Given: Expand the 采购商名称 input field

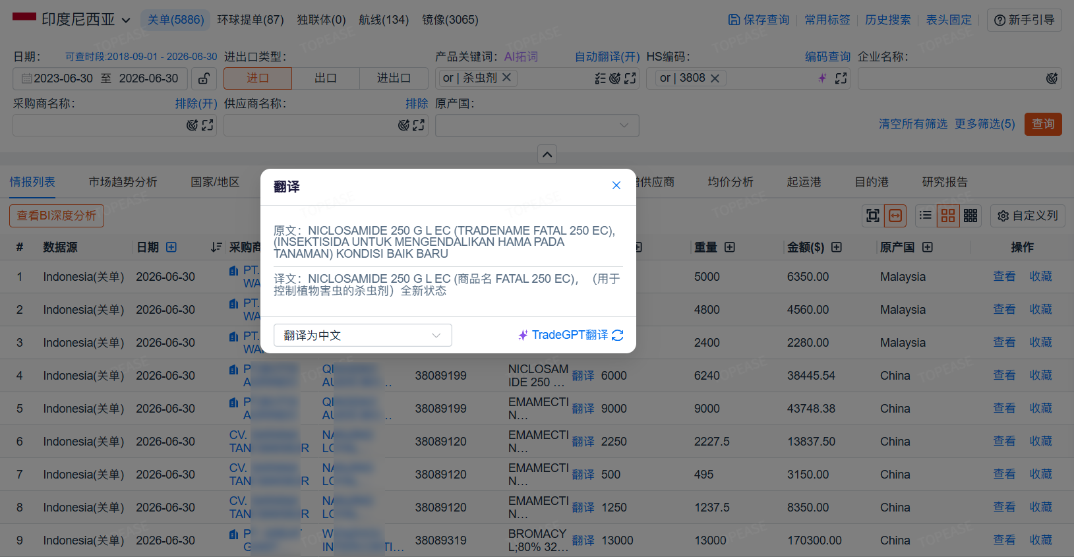Looking at the screenshot, I should click(208, 125).
